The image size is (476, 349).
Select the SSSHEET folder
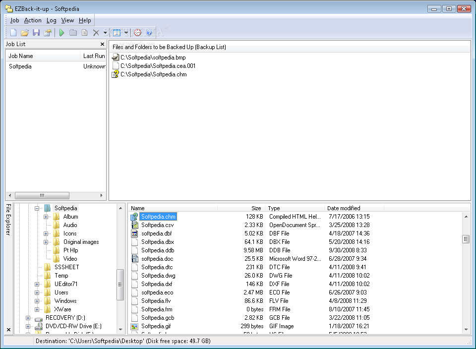66,267
